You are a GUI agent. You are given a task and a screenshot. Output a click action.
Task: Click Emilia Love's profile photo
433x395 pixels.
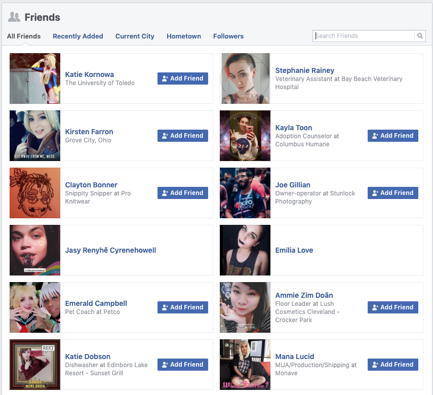245,250
